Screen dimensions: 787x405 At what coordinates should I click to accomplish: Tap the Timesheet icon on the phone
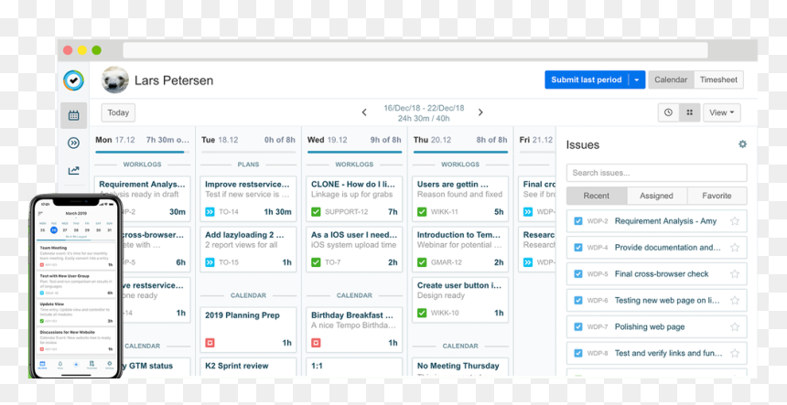tap(92, 365)
